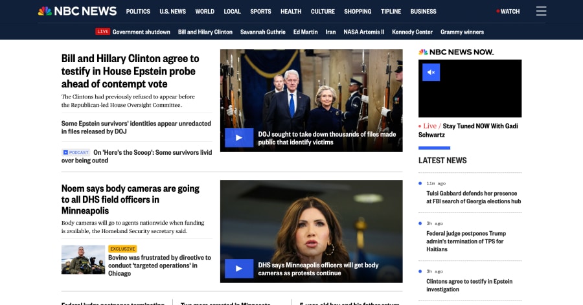
Task: Click the NBC News peacock logo
Action: 77,11
